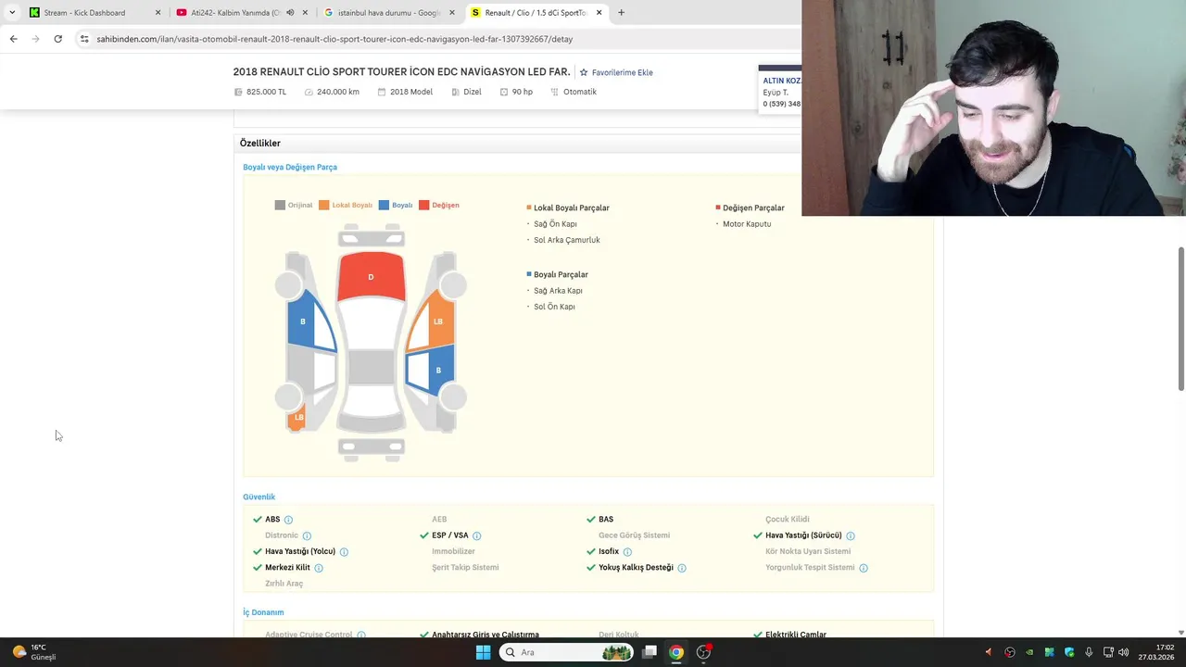Open Task View on the taskbar
This screenshot has width=1186, height=667.
click(x=650, y=652)
